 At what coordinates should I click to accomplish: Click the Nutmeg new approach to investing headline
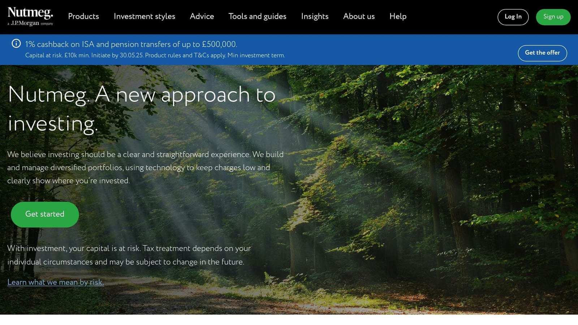pyautogui.click(x=142, y=109)
